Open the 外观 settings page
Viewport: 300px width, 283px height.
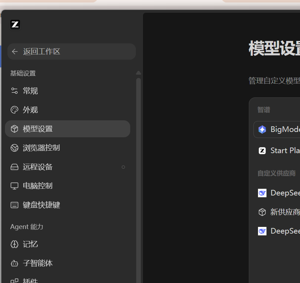(x=67, y=110)
